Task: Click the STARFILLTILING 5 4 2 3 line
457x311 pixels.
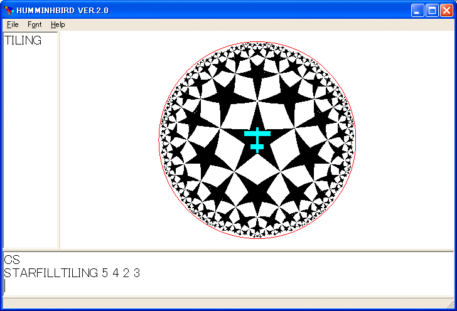Action: [72, 273]
